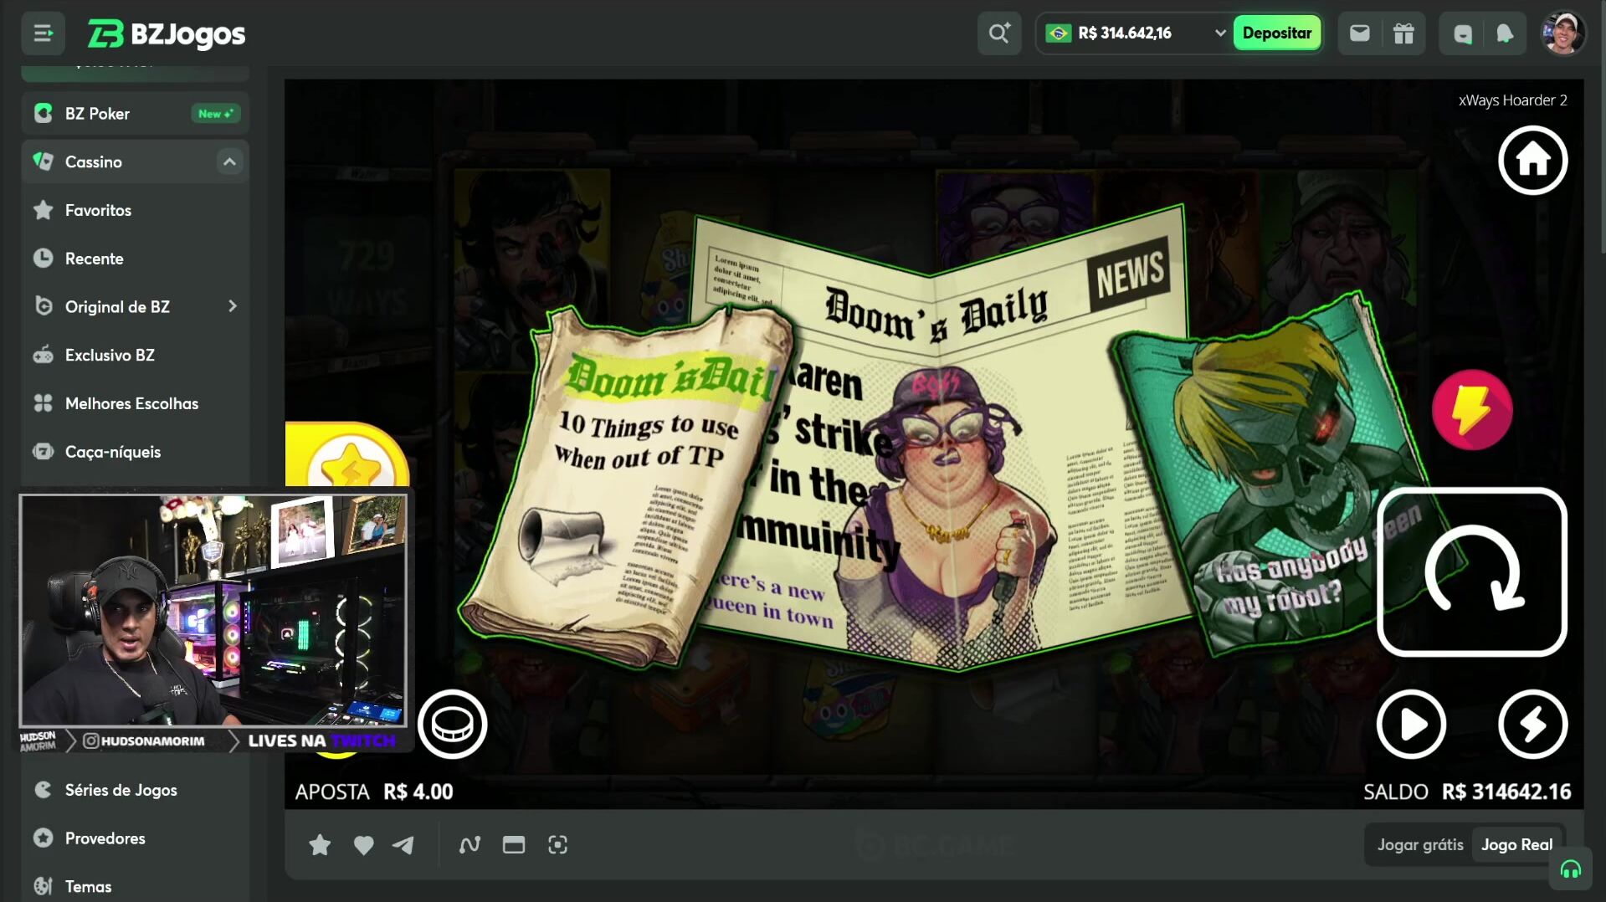The image size is (1606, 902).
Task: Click the heart like icon
Action: (x=363, y=845)
